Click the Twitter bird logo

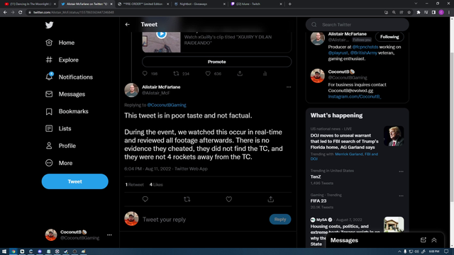tap(49, 25)
